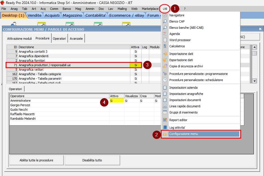The width and height of the screenshot is (264, 176).
Task: Click the Log attivita' book icon
Action: point(165,128)
